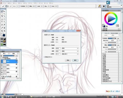This screenshot has height=98, width=123.
Task: Click the brush tool icon in property bar
Action: tap(3, 6)
